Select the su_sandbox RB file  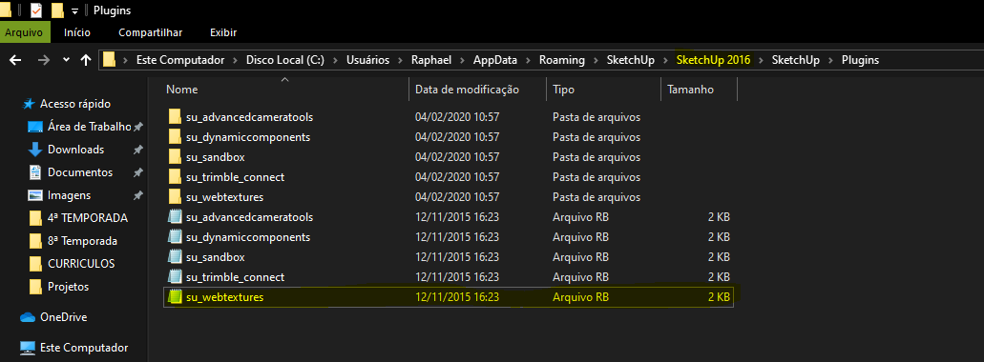coord(216,257)
